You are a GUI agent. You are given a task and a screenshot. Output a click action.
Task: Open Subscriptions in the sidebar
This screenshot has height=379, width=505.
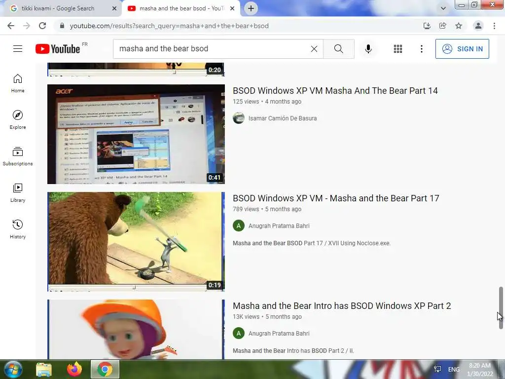(x=18, y=156)
